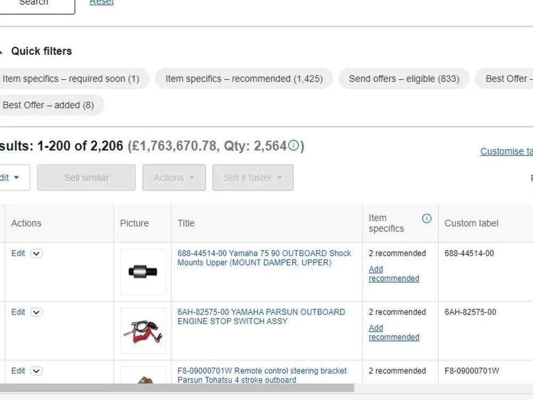Viewport: 533px width, 400px height.
Task: Click the Sell similar button
Action: coord(86,178)
